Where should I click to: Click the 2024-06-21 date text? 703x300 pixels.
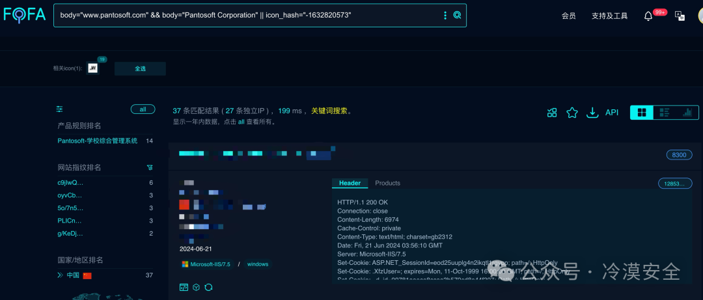(195, 249)
